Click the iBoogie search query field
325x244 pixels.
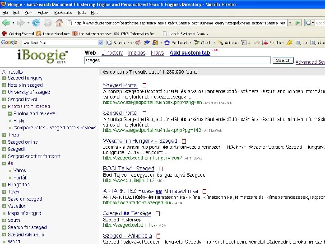pos(177,60)
